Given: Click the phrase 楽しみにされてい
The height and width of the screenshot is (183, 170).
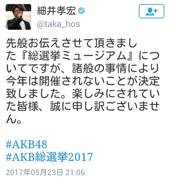Looking at the screenshot, I should tap(116, 94).
